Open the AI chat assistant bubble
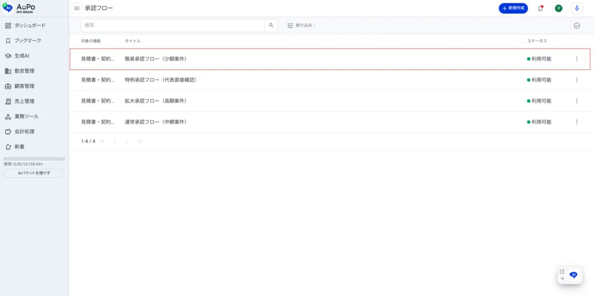Image resolution: width=594 pixels, height=296 pixels. [x=574, y=275]
